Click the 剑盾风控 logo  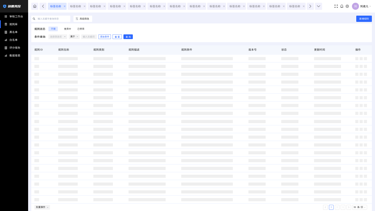pyautogui.click(x=12, y=6)
